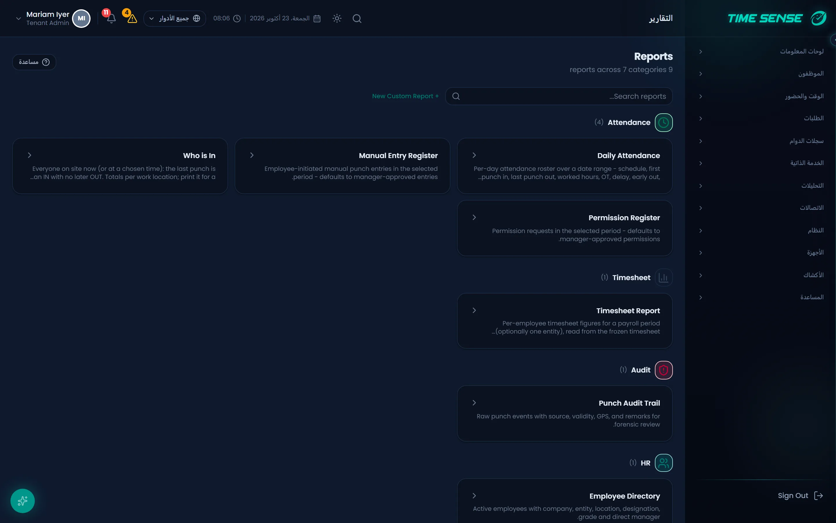Click the Timesheet category chart icon
The image size is (836, 523).
663,277
